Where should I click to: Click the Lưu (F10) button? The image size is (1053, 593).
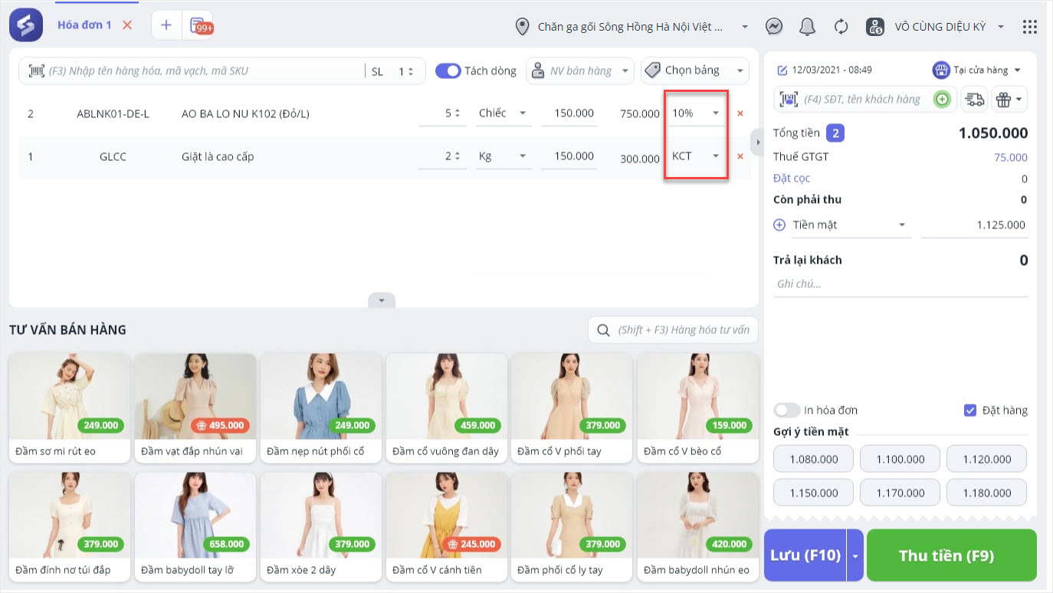(805, 555)
